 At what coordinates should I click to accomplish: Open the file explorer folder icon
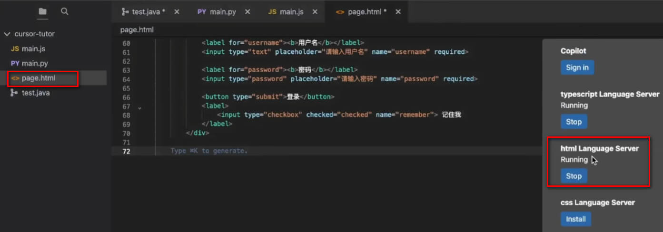coord(43,11)
